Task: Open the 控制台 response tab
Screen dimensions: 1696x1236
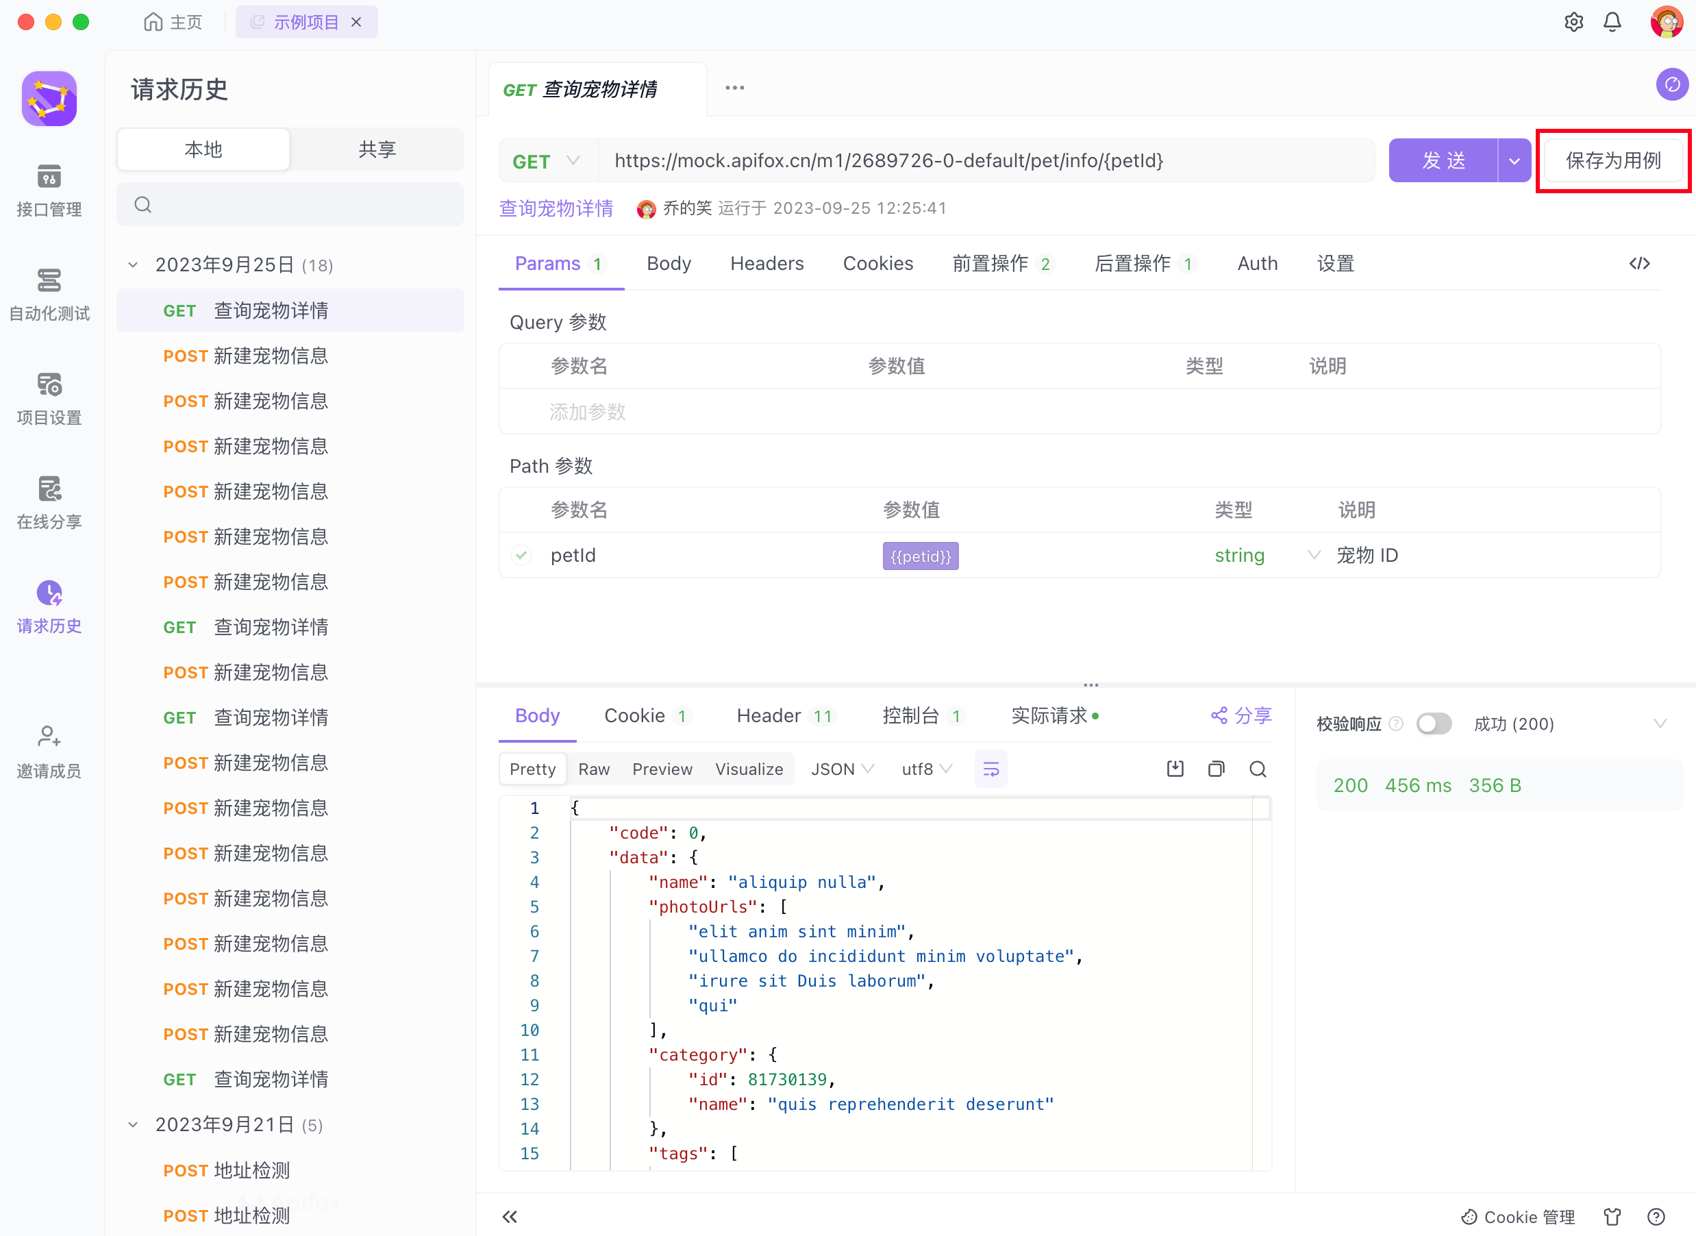Action: (x=910, y=716)
